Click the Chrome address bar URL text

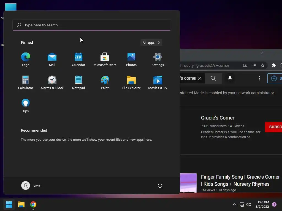click(205, 65)
